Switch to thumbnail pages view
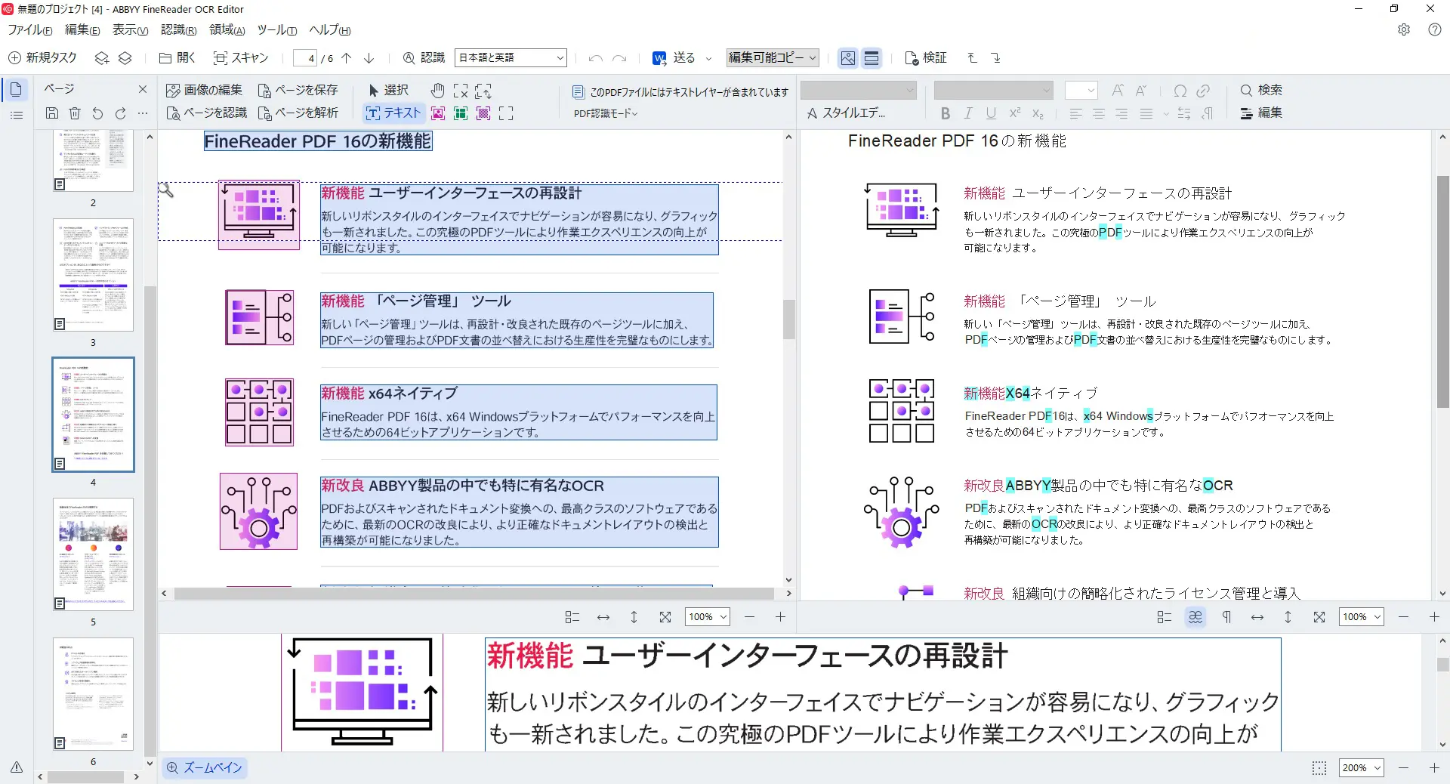This screenshot has height=784, width=1450. [x=16, y=90]
